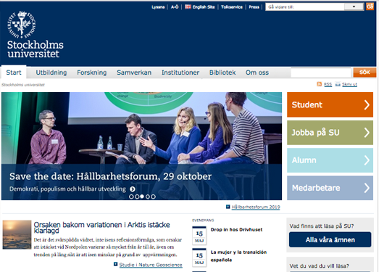This screenshot has width=379, height=272.
Task: Click the Vet du vad du vill läsa? text
Action: 319,266
